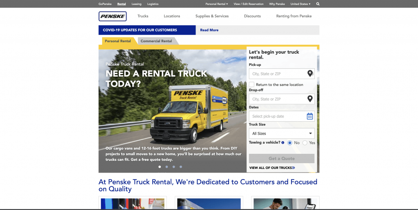Click View All of Our Trucks link
This screenshot has height=210, width=418.
pos(272,168)
